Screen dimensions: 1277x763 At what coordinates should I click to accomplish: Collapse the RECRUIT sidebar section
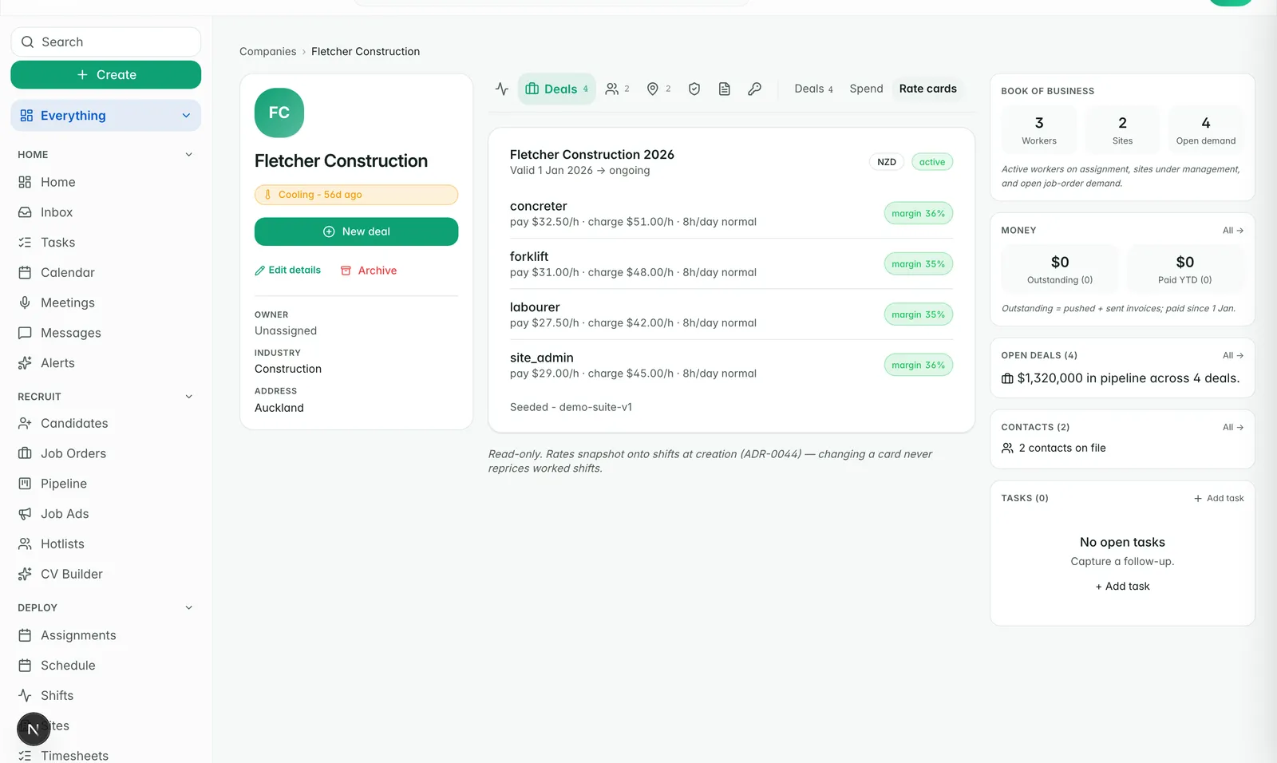189,397
